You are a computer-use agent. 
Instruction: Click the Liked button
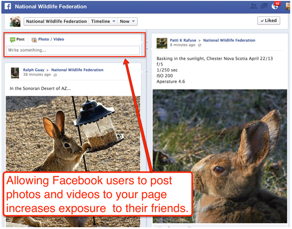point(269,21)
